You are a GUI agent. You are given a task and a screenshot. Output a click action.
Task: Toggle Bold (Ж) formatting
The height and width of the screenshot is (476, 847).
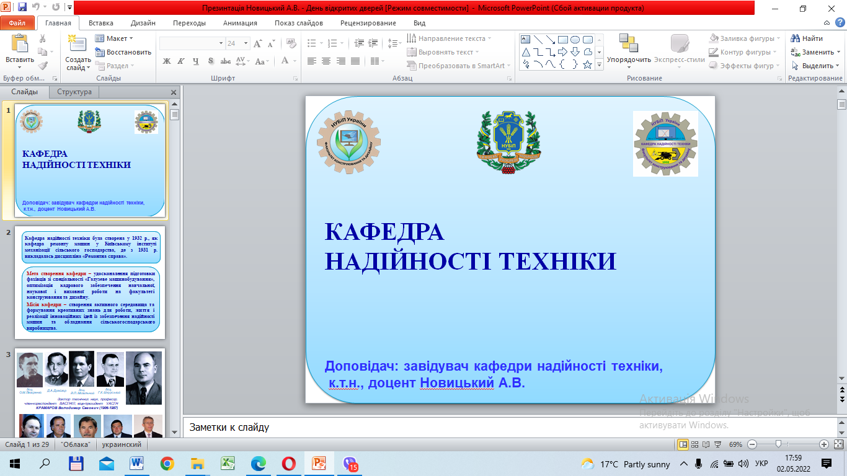[166, 61]
